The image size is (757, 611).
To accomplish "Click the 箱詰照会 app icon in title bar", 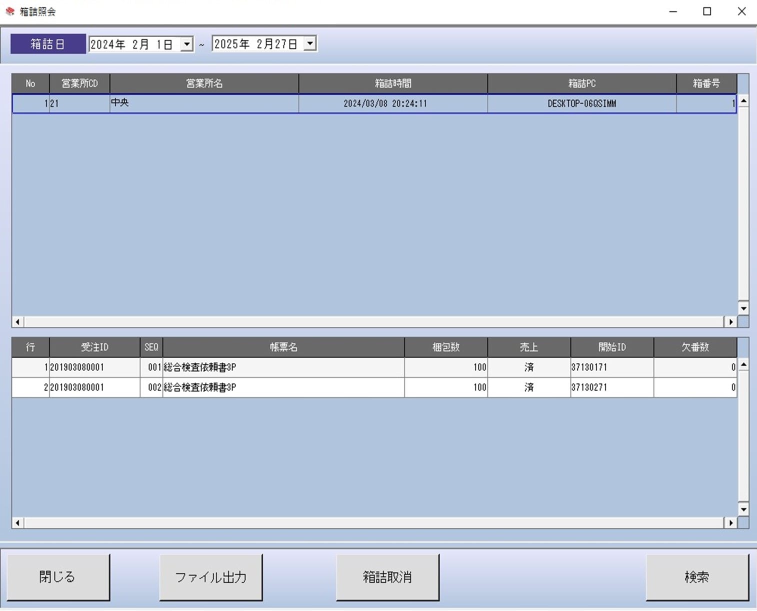I will [10, 11].
